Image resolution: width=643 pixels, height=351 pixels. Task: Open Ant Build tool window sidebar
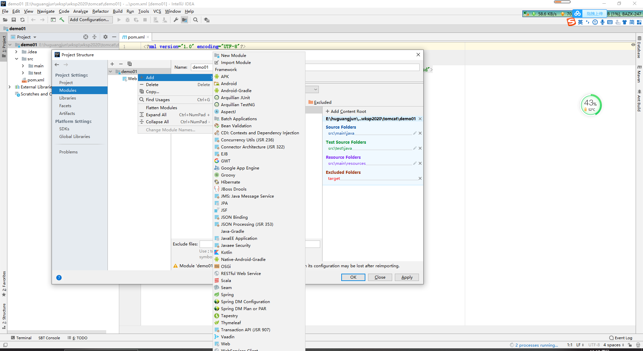pos(639,100)
